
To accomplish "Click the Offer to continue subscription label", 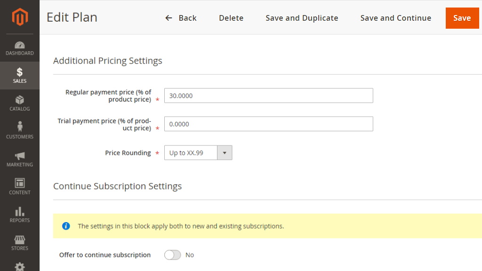I will point(105,255).
